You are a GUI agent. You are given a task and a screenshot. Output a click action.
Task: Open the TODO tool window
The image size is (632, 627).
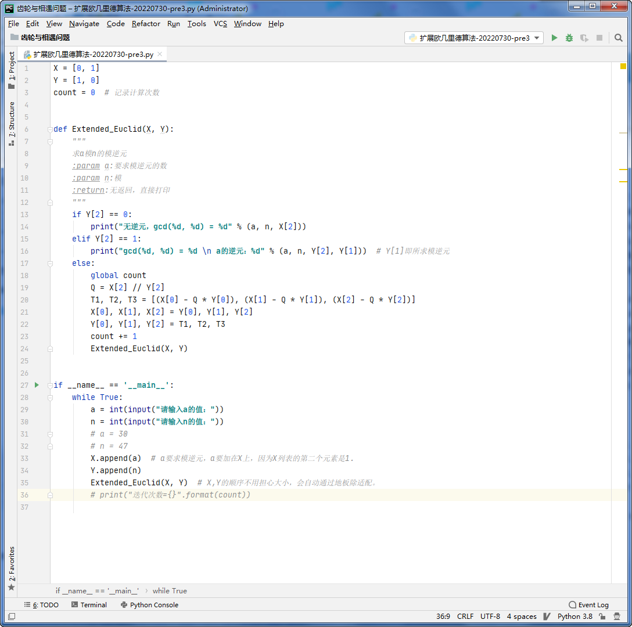coord(41,605)
